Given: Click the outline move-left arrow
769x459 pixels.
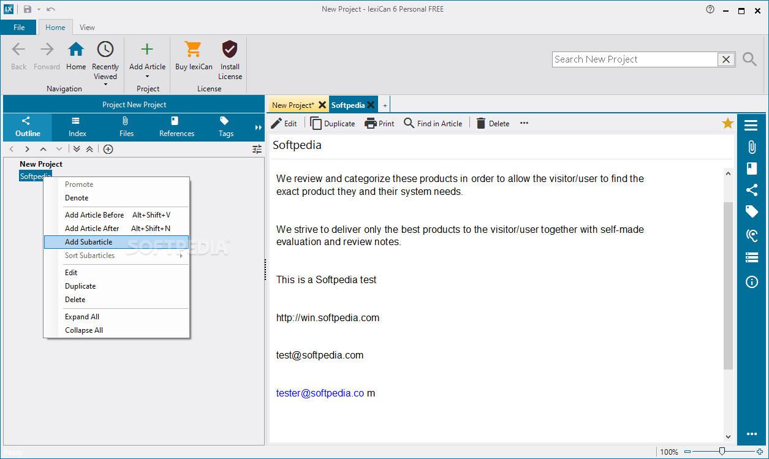Looking at the screenshot, I should coord(11,150).
